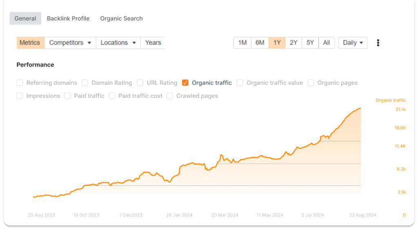Check the Crawled pages checkbox
The width and height of the screenshot is (418, 230).
pyautogui.click(x=170, y=96)
